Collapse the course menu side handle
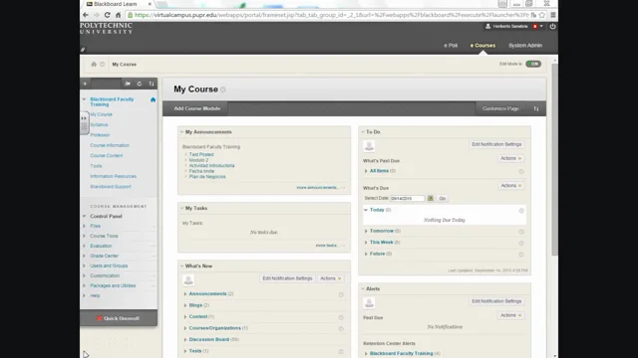The image size is (638, 358). tap(84, 122)
